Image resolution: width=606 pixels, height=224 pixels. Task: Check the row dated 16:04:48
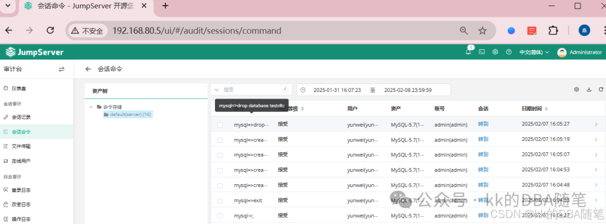coord(219,185)
